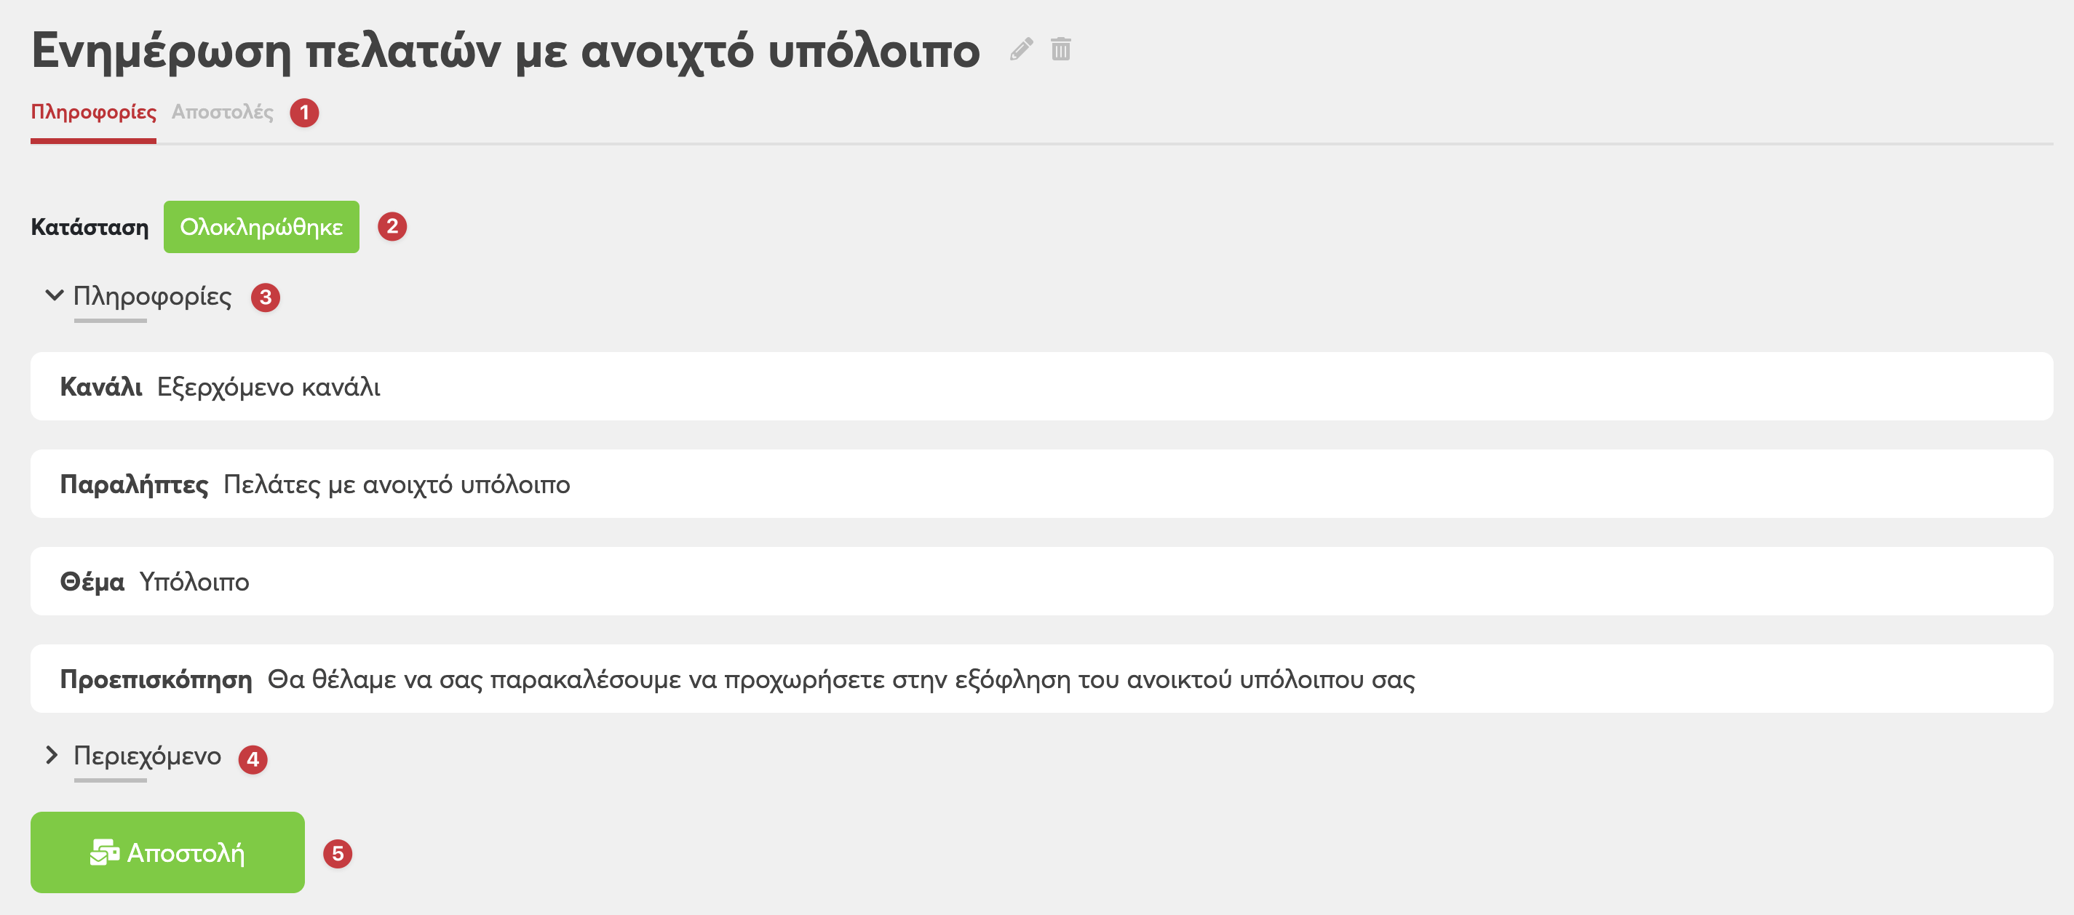Expand the Περιεχόμενο section chevron

point(52,755)
